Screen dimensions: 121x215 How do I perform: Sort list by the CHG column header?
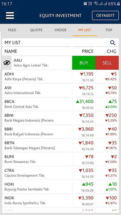click(x=112, y=51)
